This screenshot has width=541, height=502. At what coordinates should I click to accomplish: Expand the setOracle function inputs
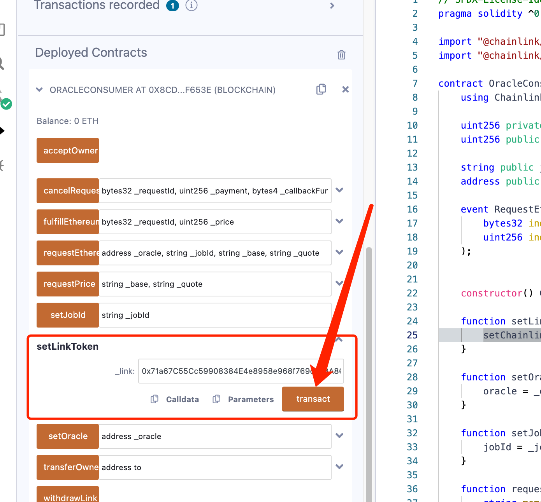pyautogui.click(x=339, y=436)
